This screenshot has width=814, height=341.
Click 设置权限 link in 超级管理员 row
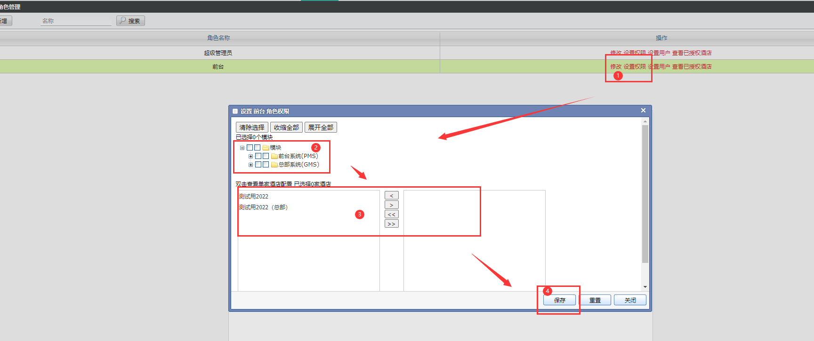click(x=635, y=53)
